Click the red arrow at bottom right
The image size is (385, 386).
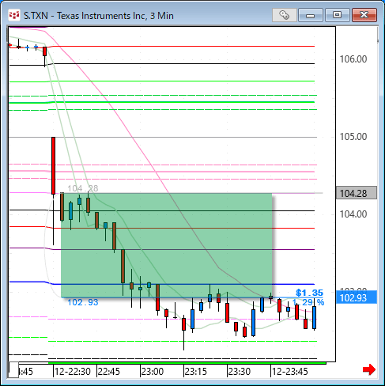pos(369,369)
